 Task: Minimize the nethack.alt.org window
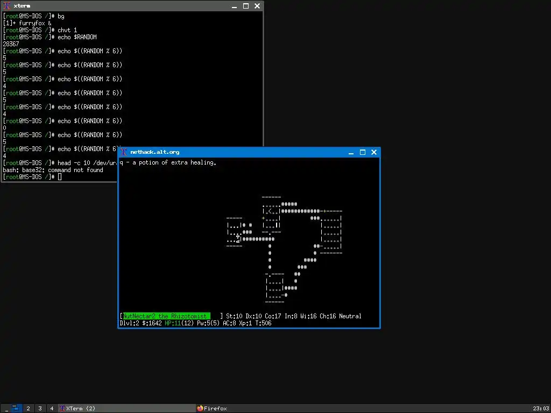click(x=351, y=152)
